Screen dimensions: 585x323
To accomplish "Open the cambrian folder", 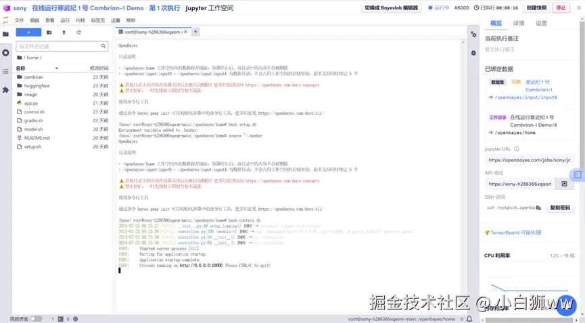I will (34, 77).
